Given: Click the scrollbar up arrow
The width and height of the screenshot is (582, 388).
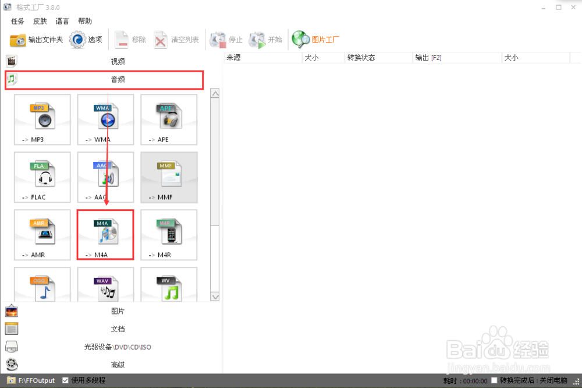Looking at the screenshot, I should [215, 93].
